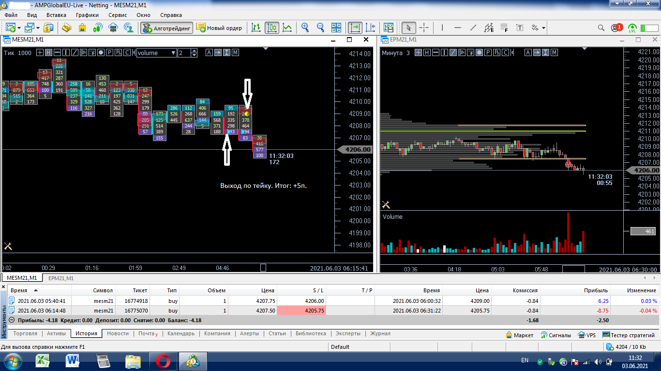Select the Fibonacci retracement tool
This screenshot has height=371, width=661.
point(504,28)
